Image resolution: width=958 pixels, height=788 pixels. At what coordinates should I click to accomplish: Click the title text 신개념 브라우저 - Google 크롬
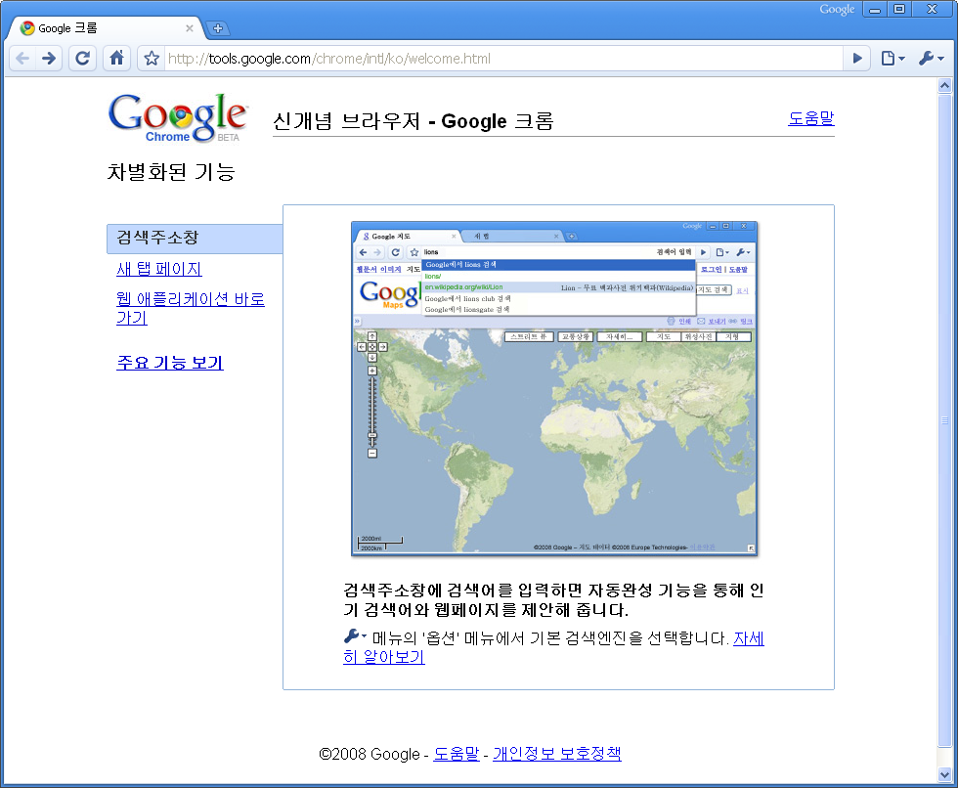point(413,121)
